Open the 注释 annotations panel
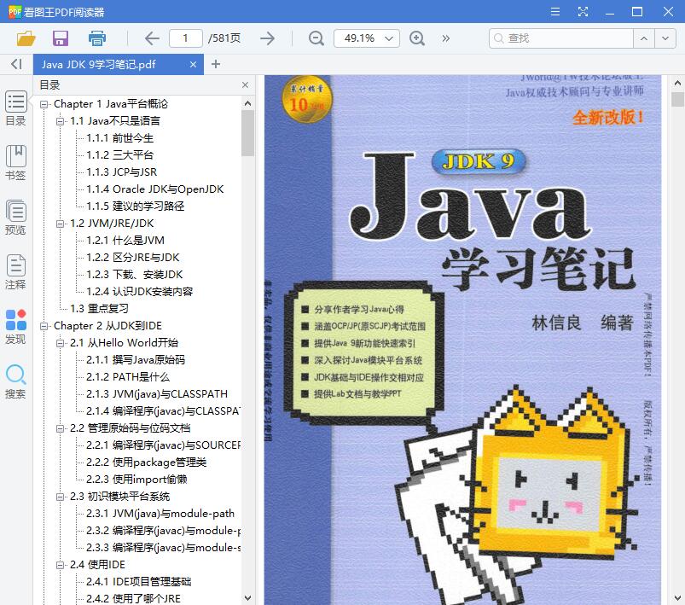This screenshot has width=685, height=605. coord(15,272)
